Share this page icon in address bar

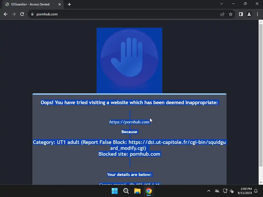[222, 14]
